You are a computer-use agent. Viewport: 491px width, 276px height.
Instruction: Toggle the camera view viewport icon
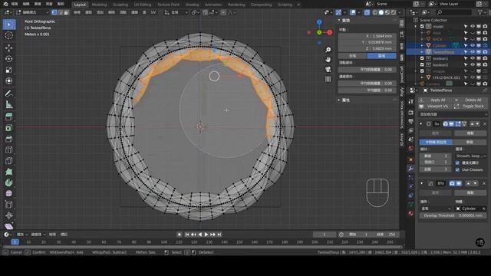click(328, 69)
